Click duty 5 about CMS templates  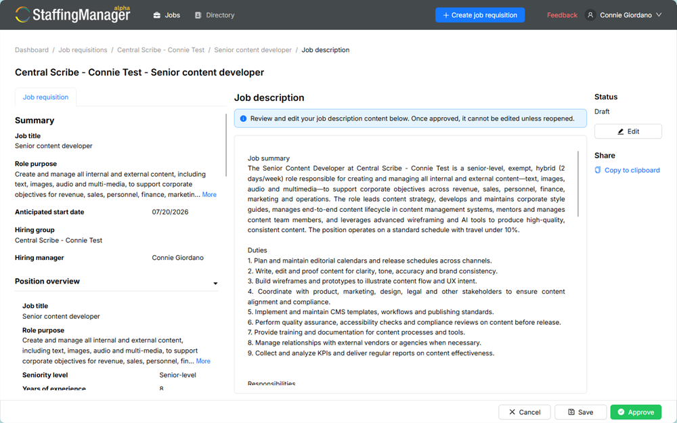click(x=370, y=312)
